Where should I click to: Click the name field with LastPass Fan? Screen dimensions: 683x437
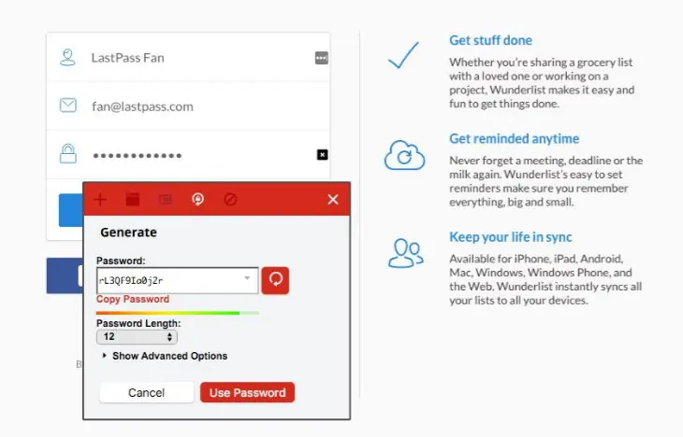tap(188, 57)
